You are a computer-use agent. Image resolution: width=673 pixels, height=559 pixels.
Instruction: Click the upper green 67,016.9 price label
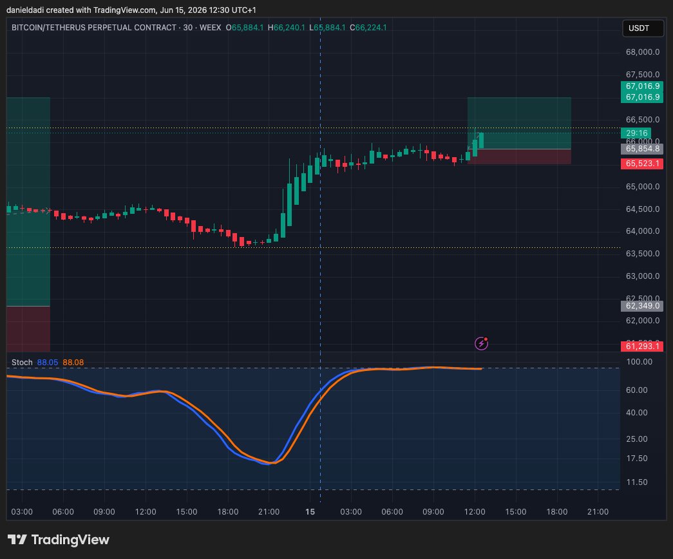point(642,86)
